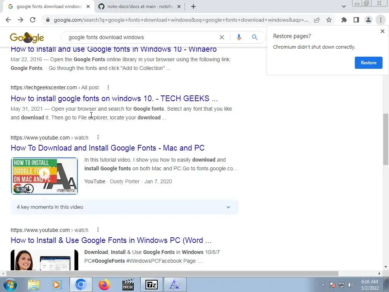
Task: Go forward to the next page
Action: 21,20
